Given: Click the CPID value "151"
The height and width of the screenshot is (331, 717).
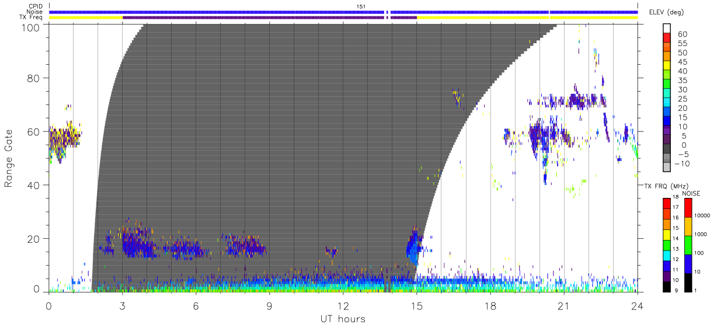Looking at the screenshot, I should 361,6.
